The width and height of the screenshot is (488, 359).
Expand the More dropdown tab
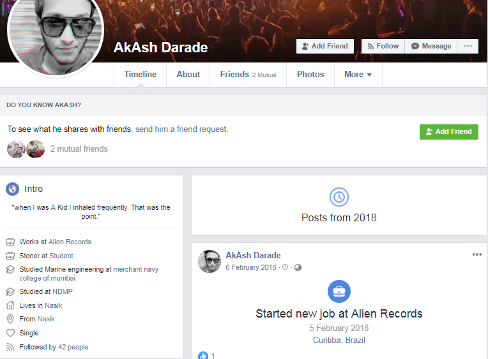click(358, 75)
